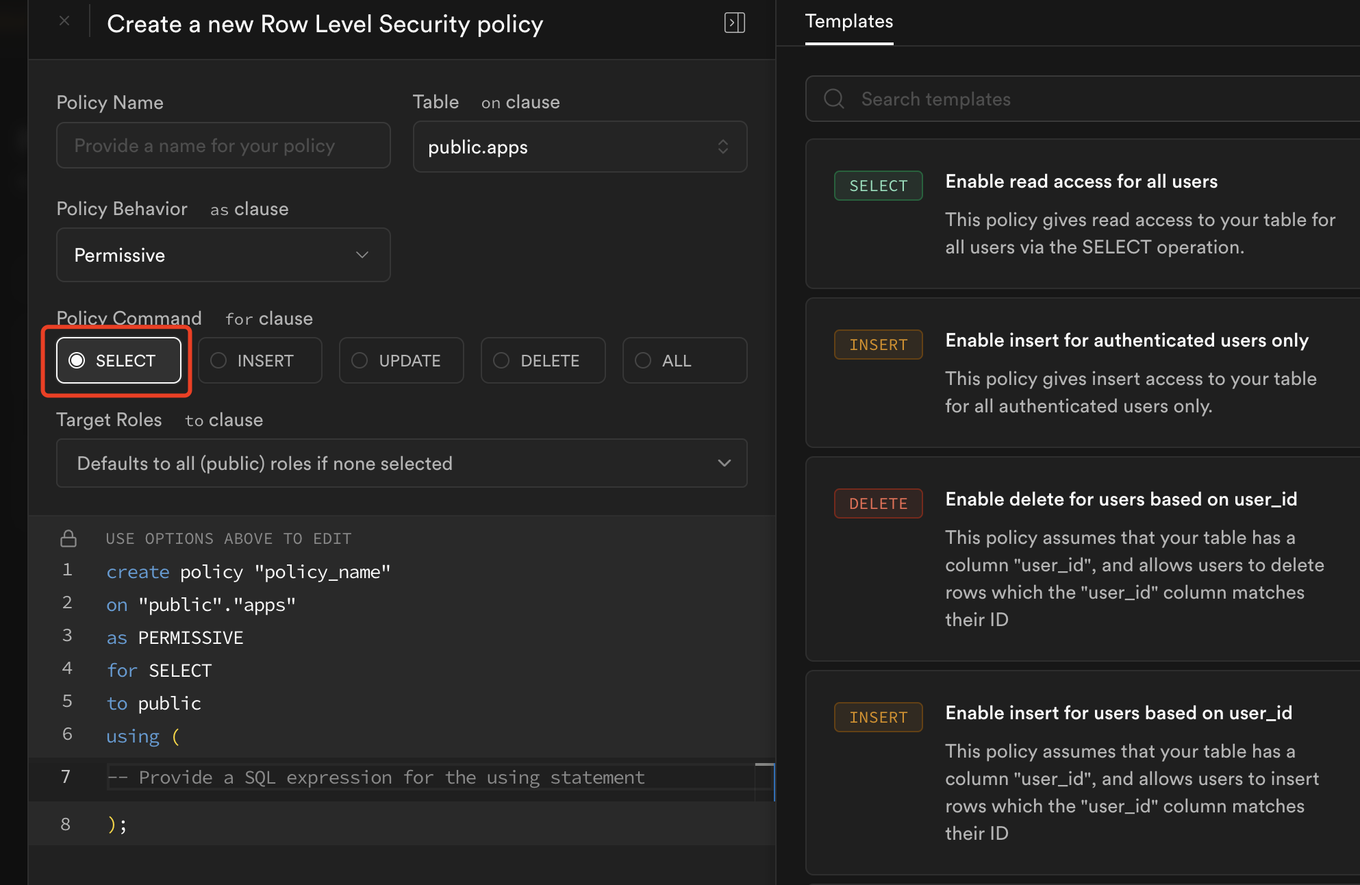Select the UPDATE policy command
Screen dimensions: 1360x885
point(401,360)
